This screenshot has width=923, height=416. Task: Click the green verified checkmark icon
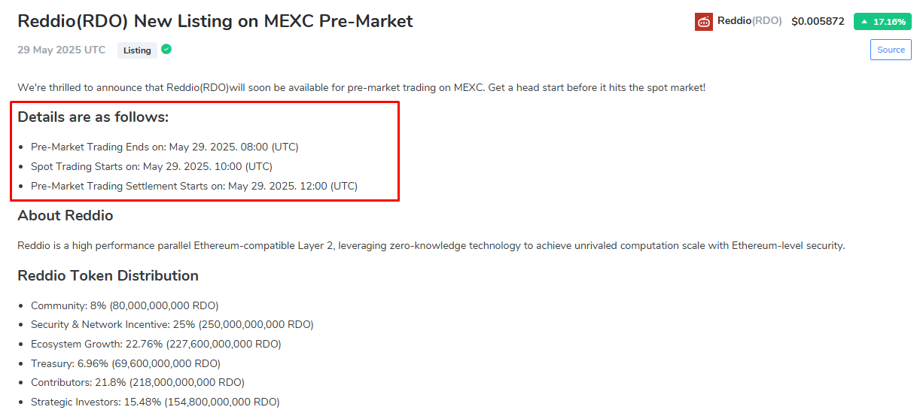point(166,50)
